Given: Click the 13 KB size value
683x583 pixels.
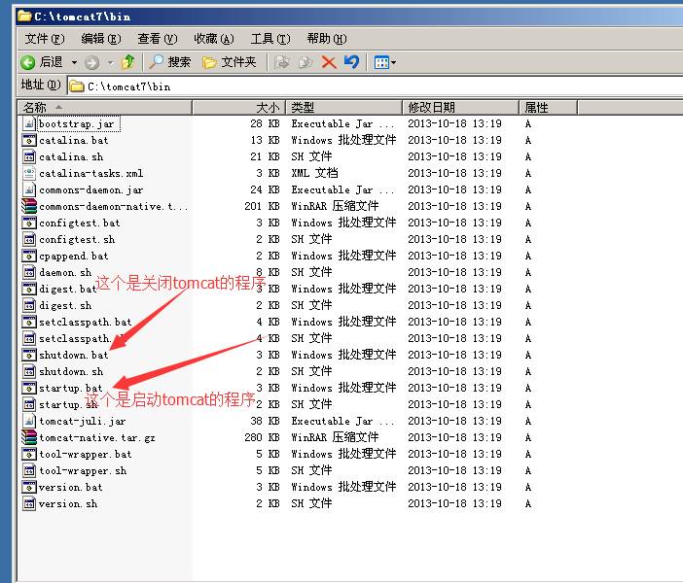Looking at the screenshot, I should 265,140.
